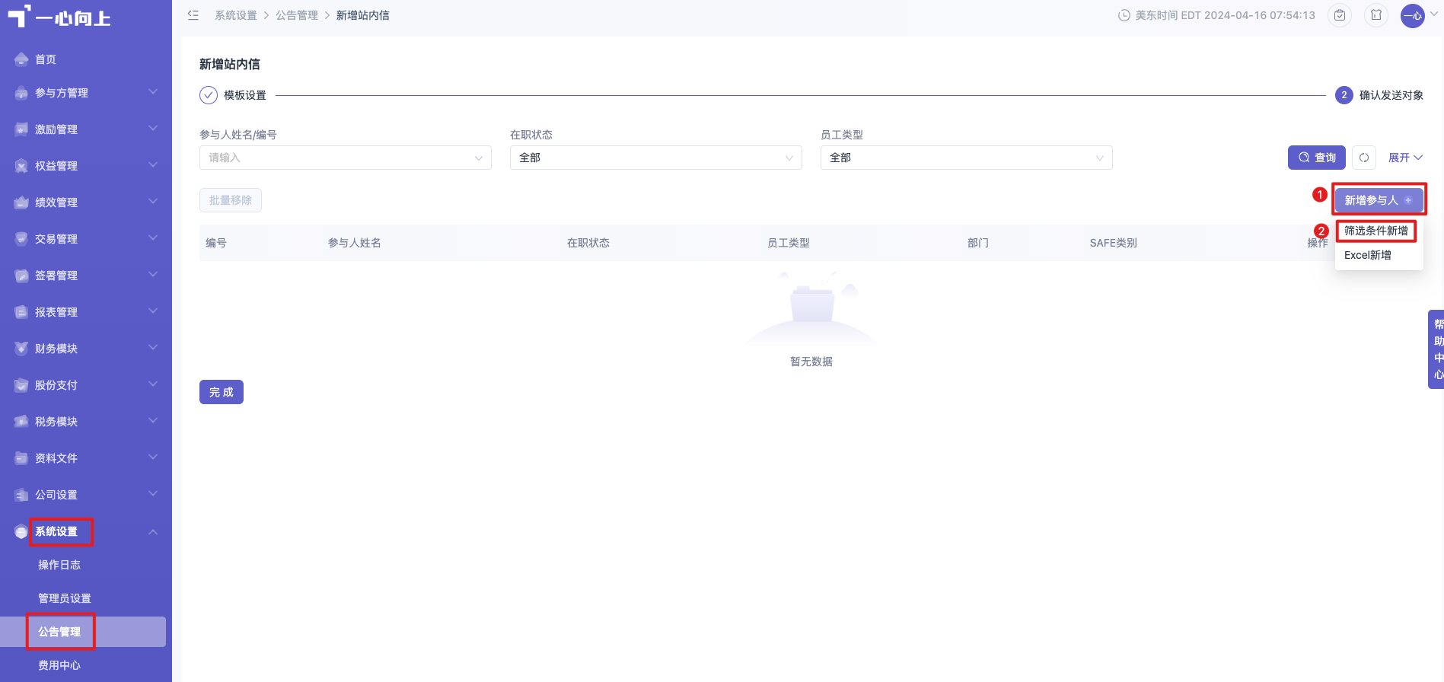Click the 一心向上 logo

59,17
